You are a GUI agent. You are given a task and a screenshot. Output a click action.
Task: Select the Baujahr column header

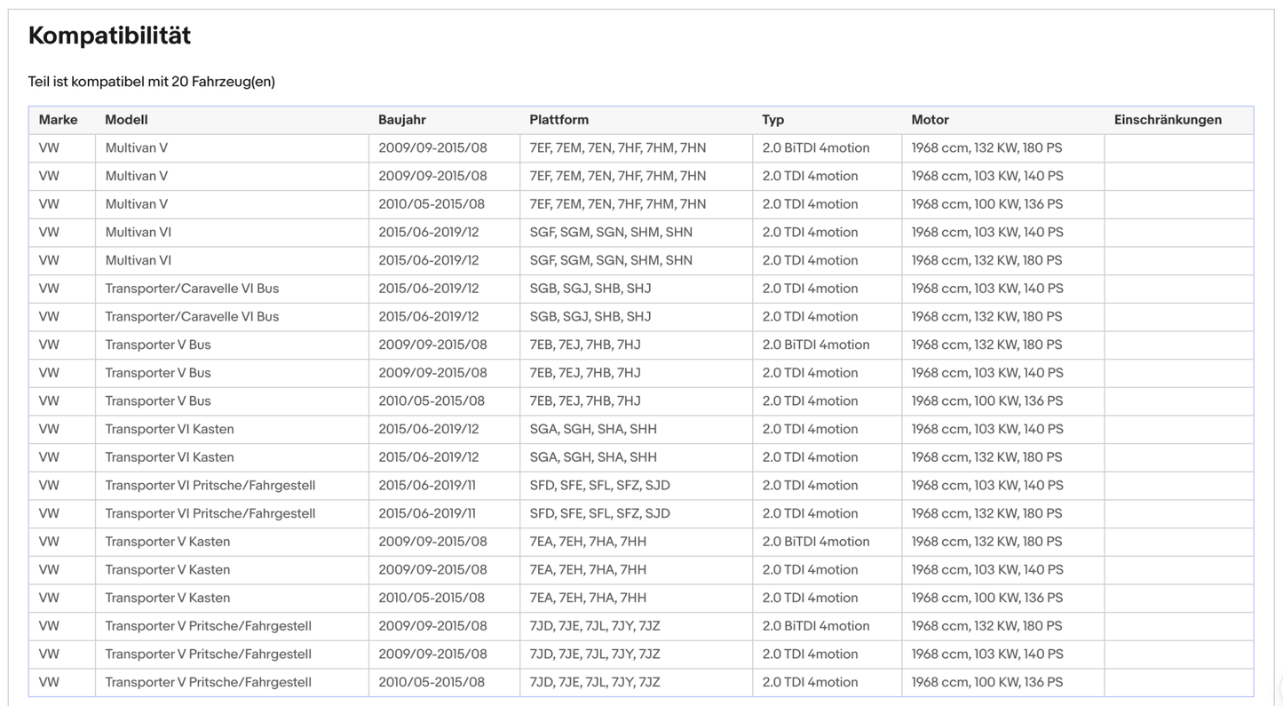401,120
